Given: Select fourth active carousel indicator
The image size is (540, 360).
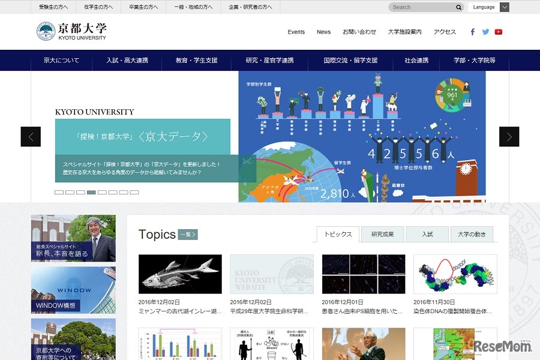Looking at the screenshot, I should point(91,192).
